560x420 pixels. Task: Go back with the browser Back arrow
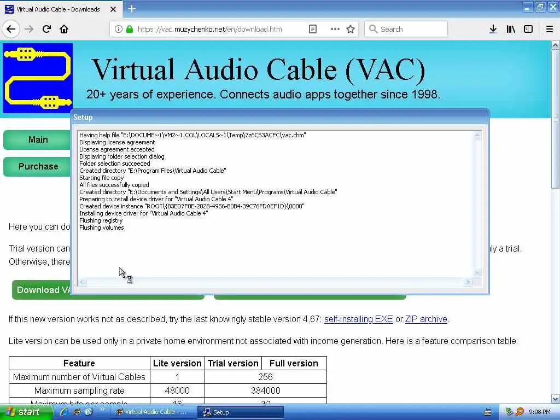click(x=11, y=29)
